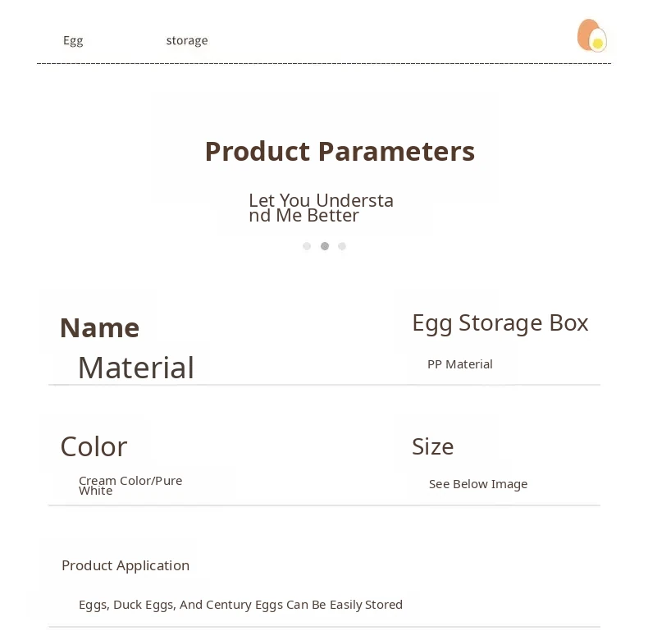The width and height of the screenshot is (648, 640).
Task: Click the Product Parameters heading
Action: [x=340, y=152]
